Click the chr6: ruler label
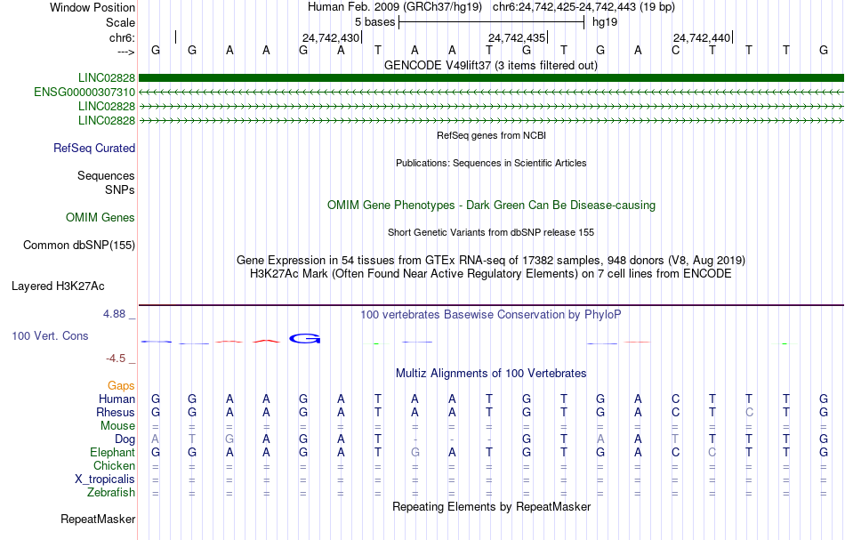Image resolution: width=845 pixels, height=540 pixels. click(x=122, y=37)
